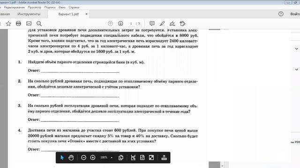
Task: Click the page display options icon
Action: click(121, 158)
